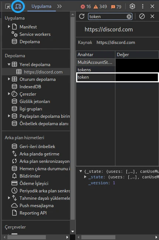Expand Tahmine dayalı yüklemeler tree
The width and height of the screenshot is (159, 240).
point(9,198)
